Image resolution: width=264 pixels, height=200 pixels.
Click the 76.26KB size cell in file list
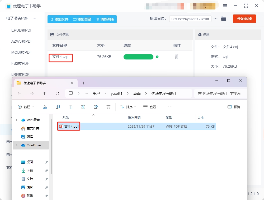coord(104,57)
